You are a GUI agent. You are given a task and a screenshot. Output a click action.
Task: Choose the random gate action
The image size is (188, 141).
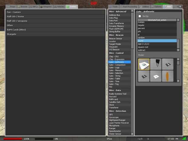pos(157,38)
